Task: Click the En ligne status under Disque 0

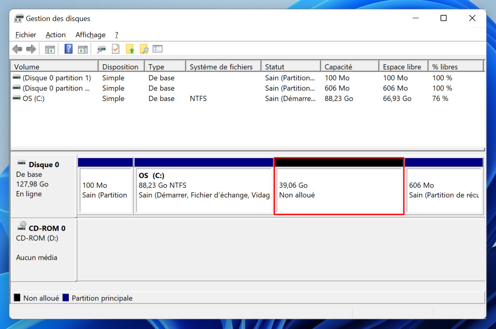Action: [29, 194]
